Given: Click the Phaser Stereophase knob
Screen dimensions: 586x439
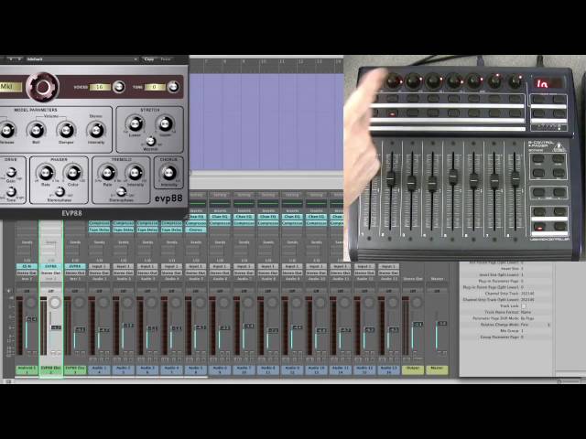Looking at the screenshot, I should click(60, 192).
